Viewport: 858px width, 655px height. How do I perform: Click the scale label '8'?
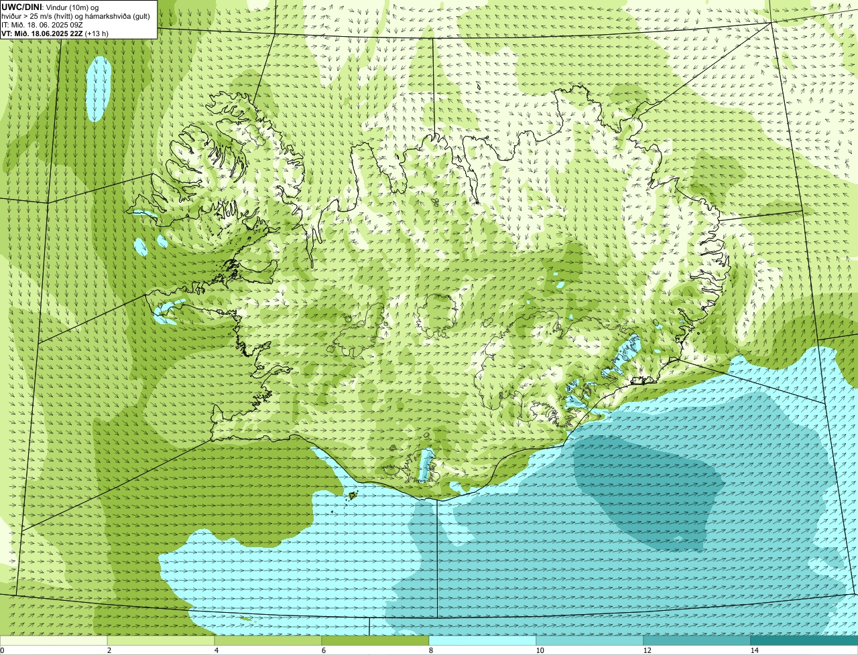pos(431,650)
